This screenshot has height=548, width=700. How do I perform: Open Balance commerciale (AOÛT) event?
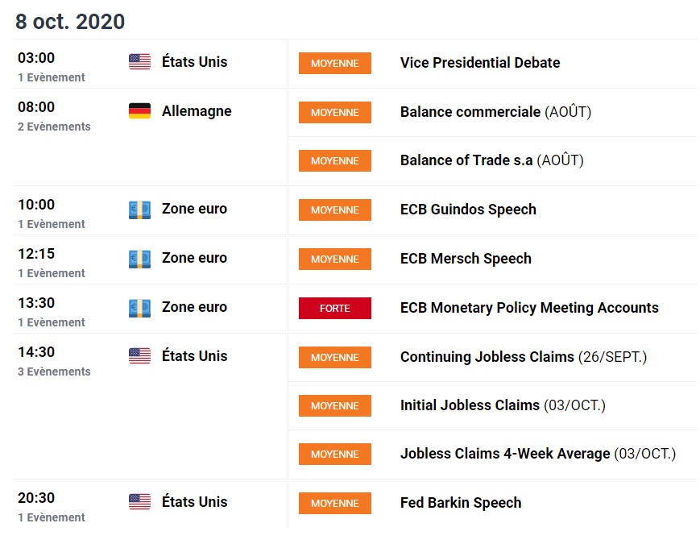pos(495,112)
